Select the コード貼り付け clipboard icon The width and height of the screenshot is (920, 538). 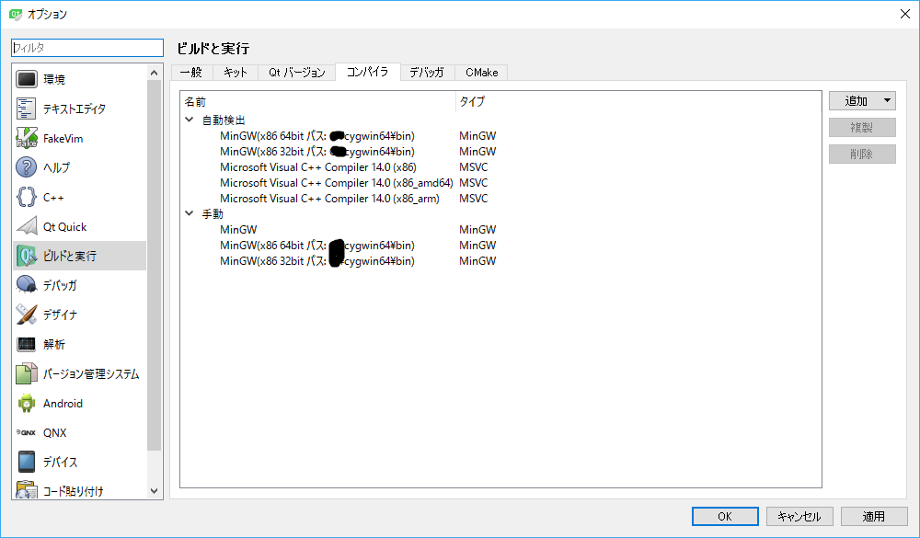click(27, 490)
